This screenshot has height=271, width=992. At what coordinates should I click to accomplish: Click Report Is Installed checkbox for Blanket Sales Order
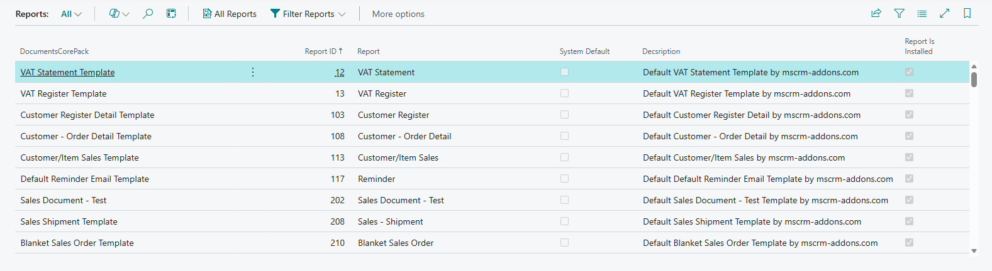[909, 243]
